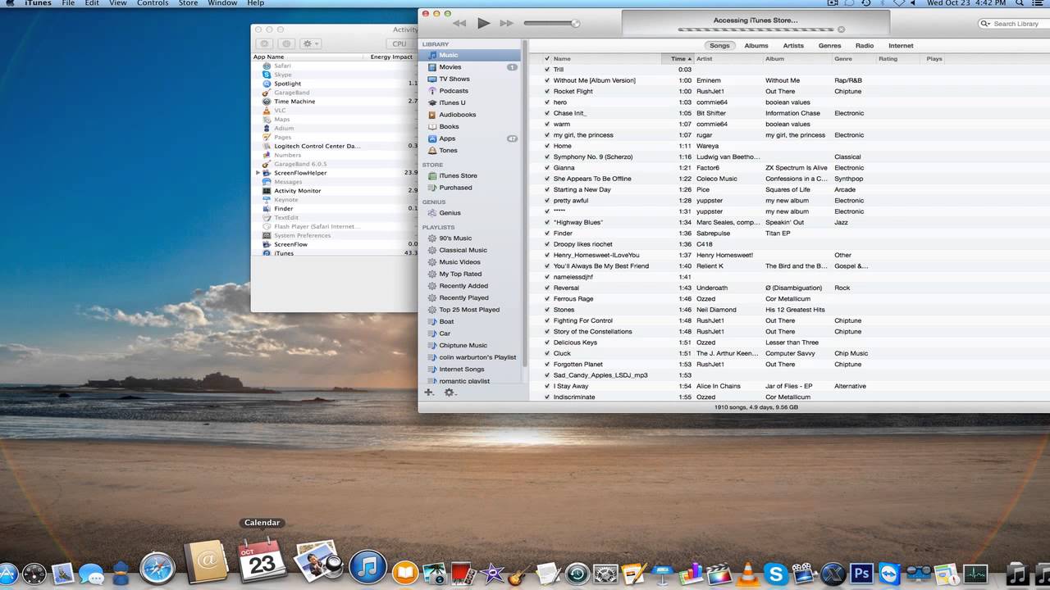The image size is (1050, 590).
Task: Uncheck the song Rocket Flight
Action: [547, 92]
